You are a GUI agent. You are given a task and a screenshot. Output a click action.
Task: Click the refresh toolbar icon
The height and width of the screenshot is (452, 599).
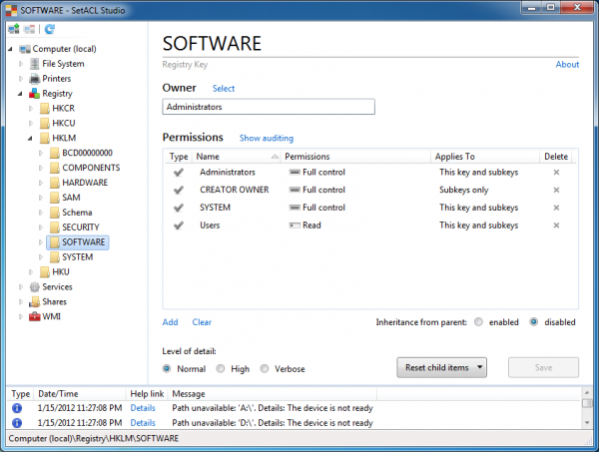click(x=50, y=29)
